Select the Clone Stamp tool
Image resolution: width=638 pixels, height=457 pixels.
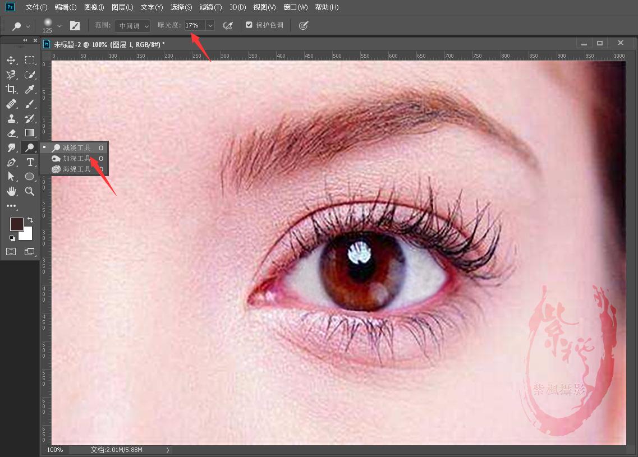point(11,118)
